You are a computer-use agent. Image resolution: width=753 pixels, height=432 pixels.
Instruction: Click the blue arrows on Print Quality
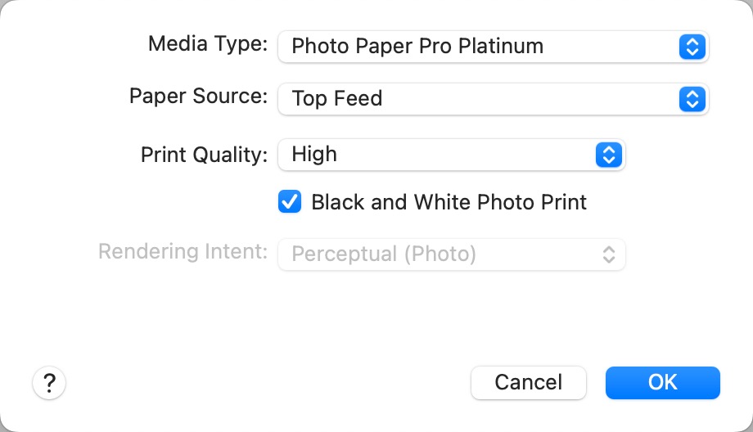point(608,154)
